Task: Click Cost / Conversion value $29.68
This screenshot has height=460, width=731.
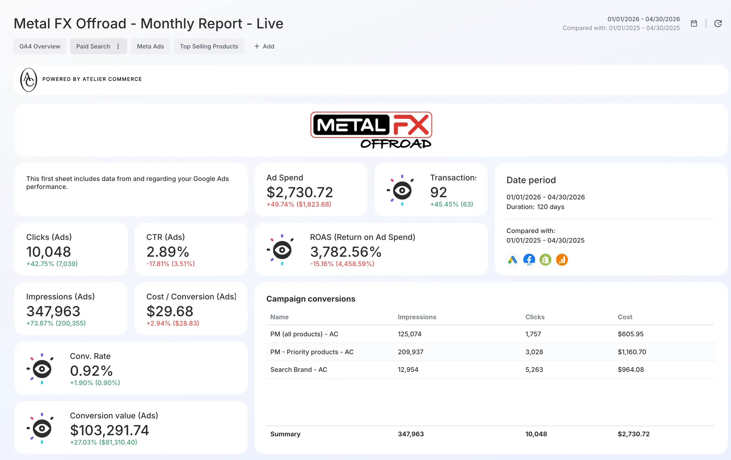Action: (170, 311)
